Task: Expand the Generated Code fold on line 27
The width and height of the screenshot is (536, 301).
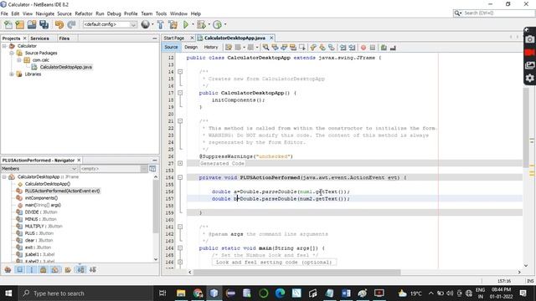Action: click(180, 163)
